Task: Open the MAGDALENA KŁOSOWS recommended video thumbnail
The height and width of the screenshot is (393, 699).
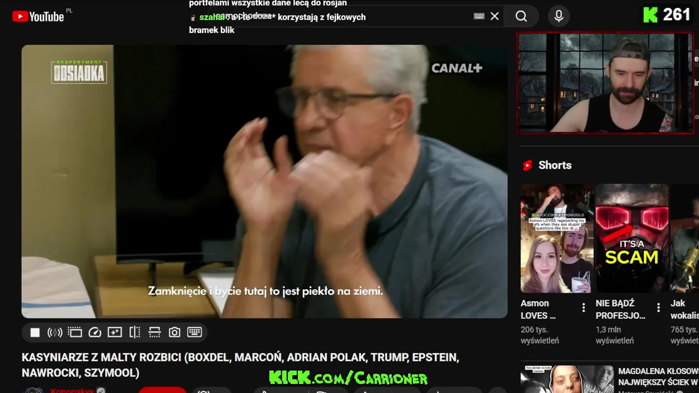Action: 566,379
